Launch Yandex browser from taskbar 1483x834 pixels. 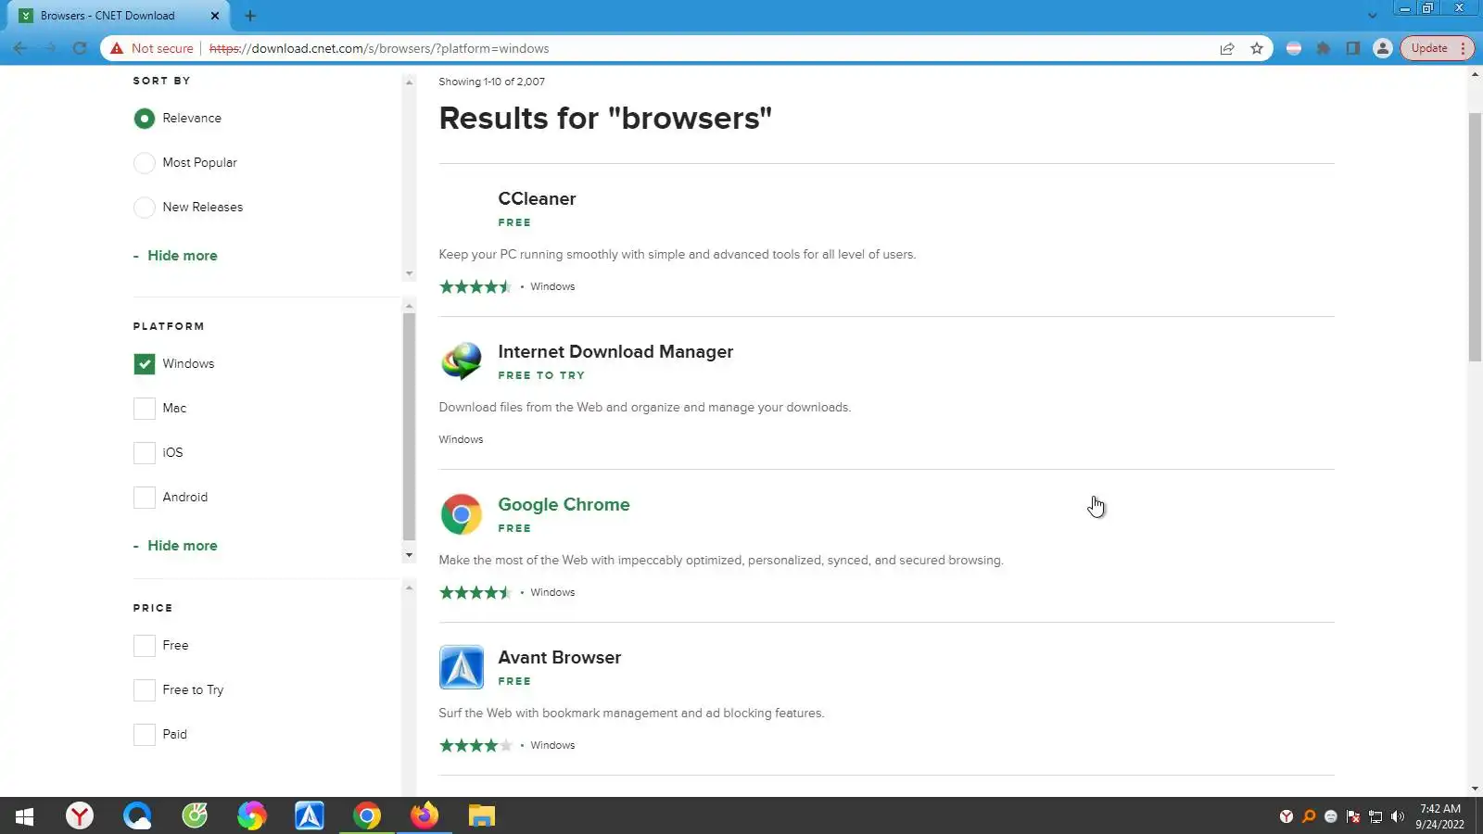click(80, 815)
